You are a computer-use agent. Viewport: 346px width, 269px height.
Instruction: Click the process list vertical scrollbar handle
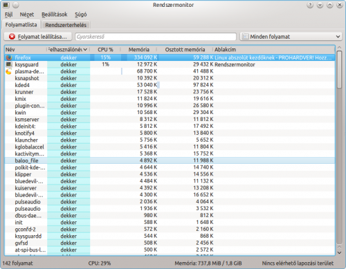339,70
